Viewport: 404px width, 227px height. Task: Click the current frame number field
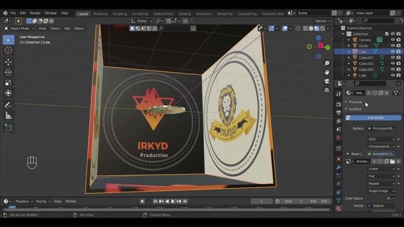(x=261, y=201)
